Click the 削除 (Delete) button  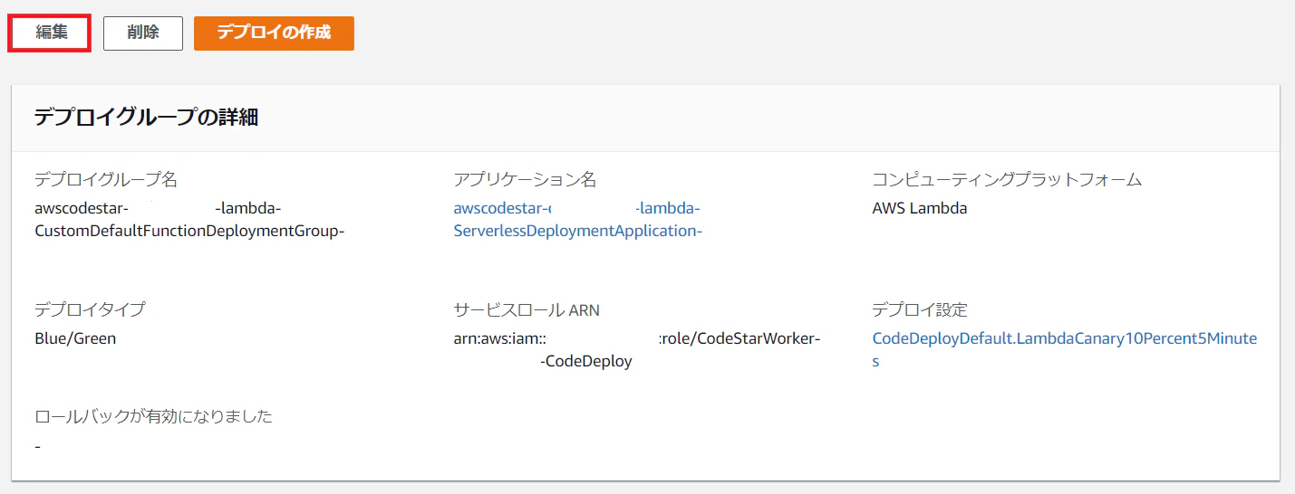(x=143, y=33)
